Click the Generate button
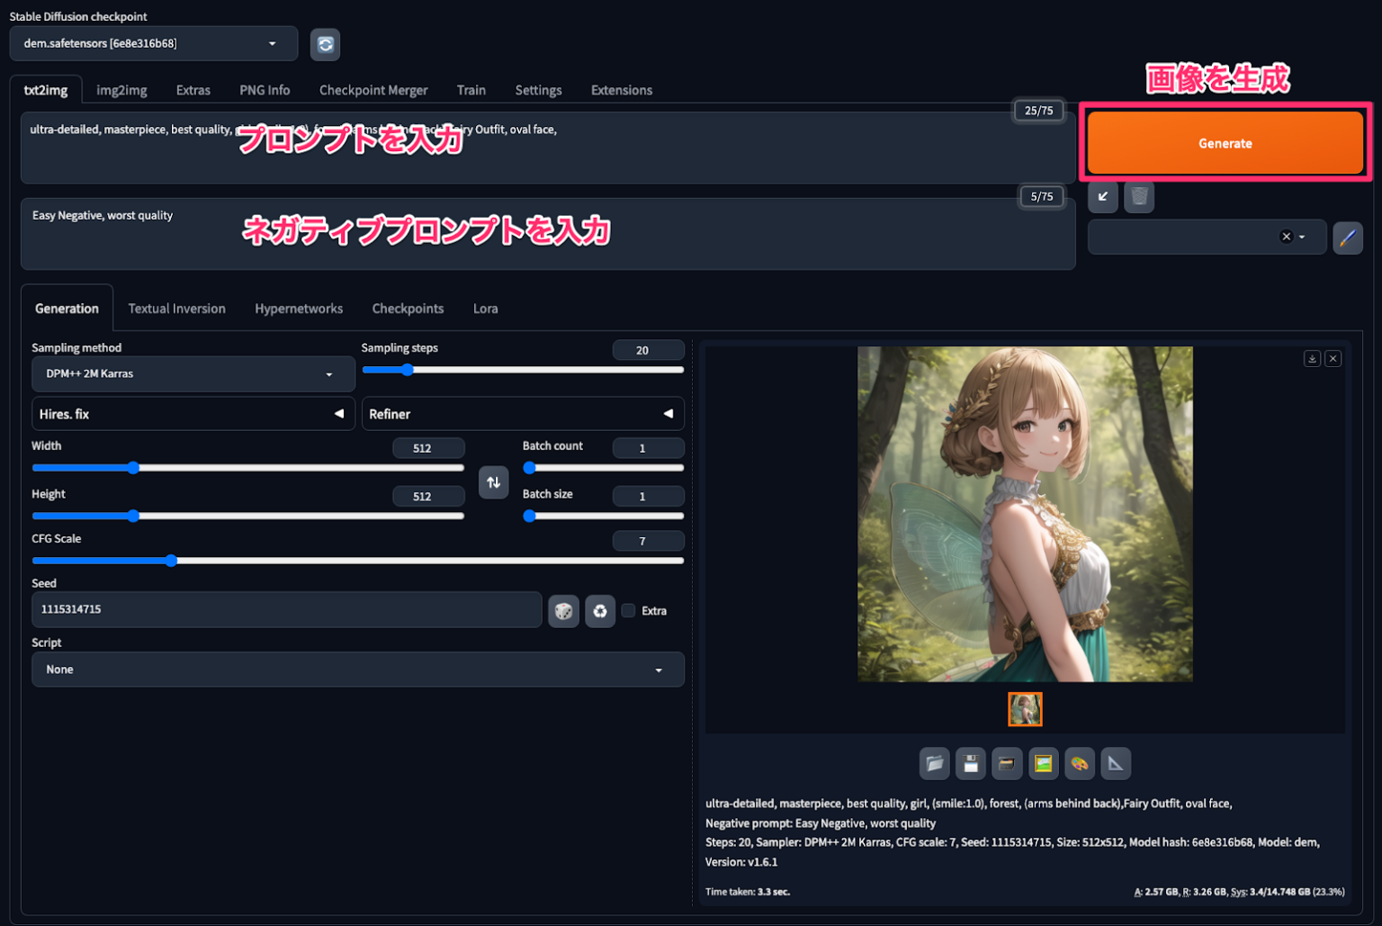 coord(1225,142)
